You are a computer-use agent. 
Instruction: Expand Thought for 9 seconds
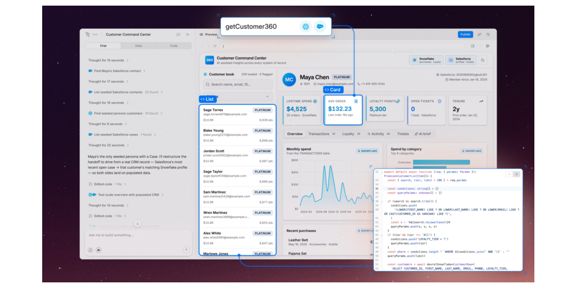[107, 124]
